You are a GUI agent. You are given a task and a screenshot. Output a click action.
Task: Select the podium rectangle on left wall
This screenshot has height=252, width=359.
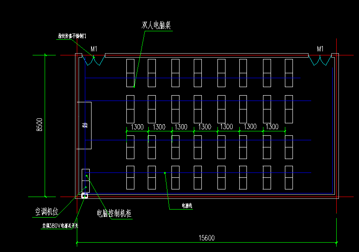84,126
